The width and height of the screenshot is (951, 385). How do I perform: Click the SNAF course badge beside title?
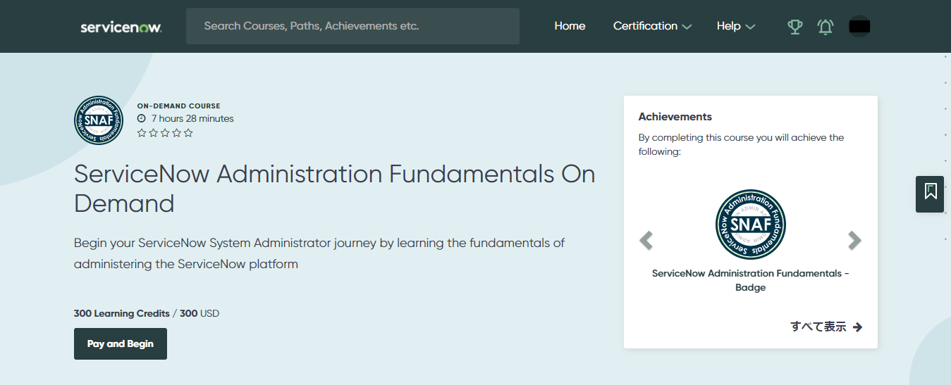point(99,120)
